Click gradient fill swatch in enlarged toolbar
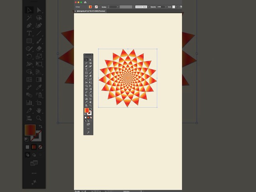The height and width of the screenshot is (192, 256). tap(30, 130)
